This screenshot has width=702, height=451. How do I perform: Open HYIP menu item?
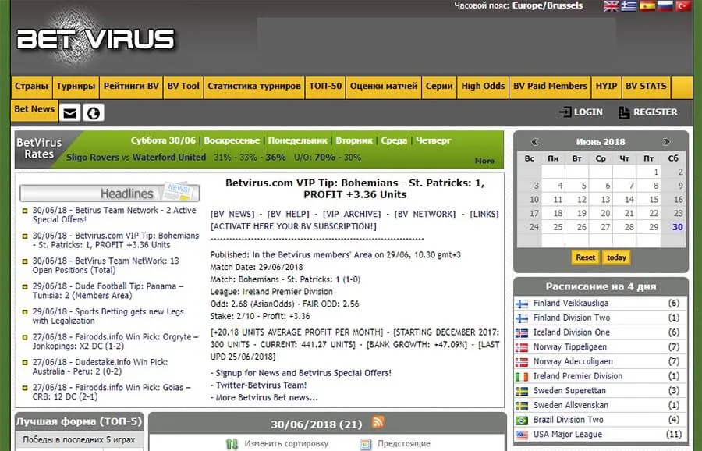click(606, 87)
